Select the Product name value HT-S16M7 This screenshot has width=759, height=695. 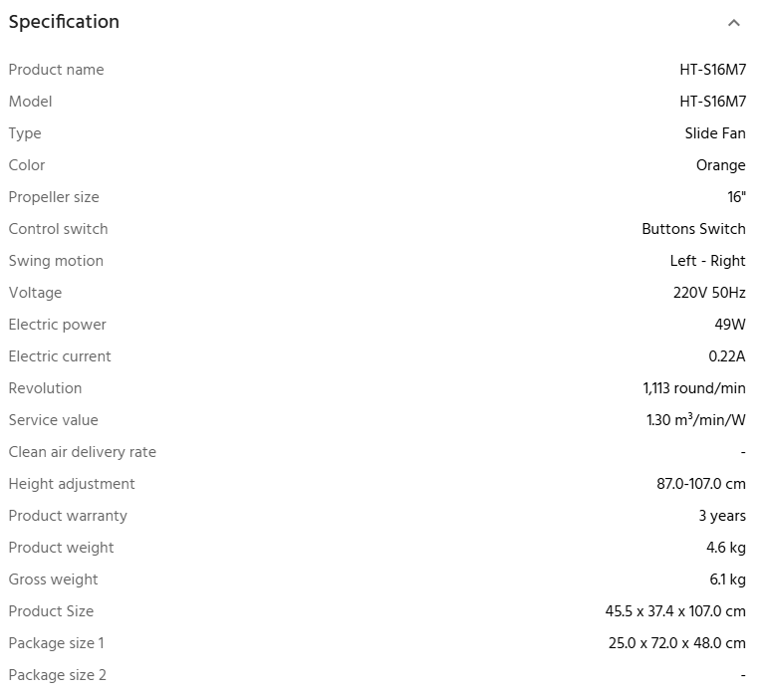tap(712, 70)
